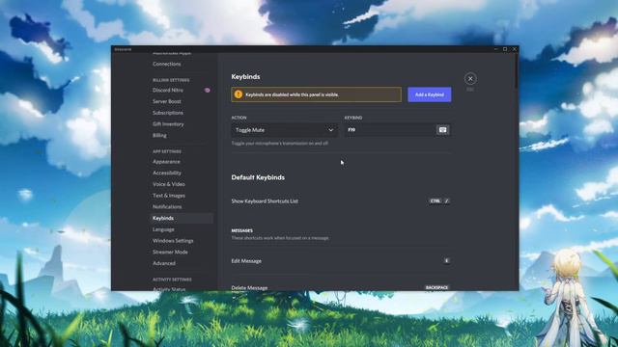This screenshot has height=347, width=618.
Task: Open Server Boost settings
Action: tap(167, 101)
